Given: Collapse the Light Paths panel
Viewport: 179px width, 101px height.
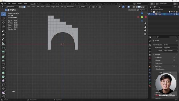Looking at the screenshot, I should click(x=158, y=66).
